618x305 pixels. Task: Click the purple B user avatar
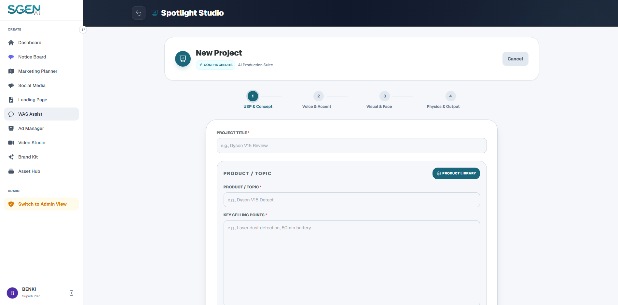pyautogui.click(x=12, y=293)
